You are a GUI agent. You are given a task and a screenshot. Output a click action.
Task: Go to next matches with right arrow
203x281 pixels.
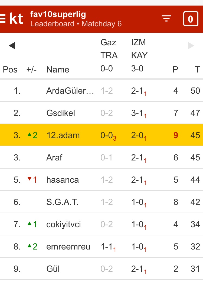191,46
